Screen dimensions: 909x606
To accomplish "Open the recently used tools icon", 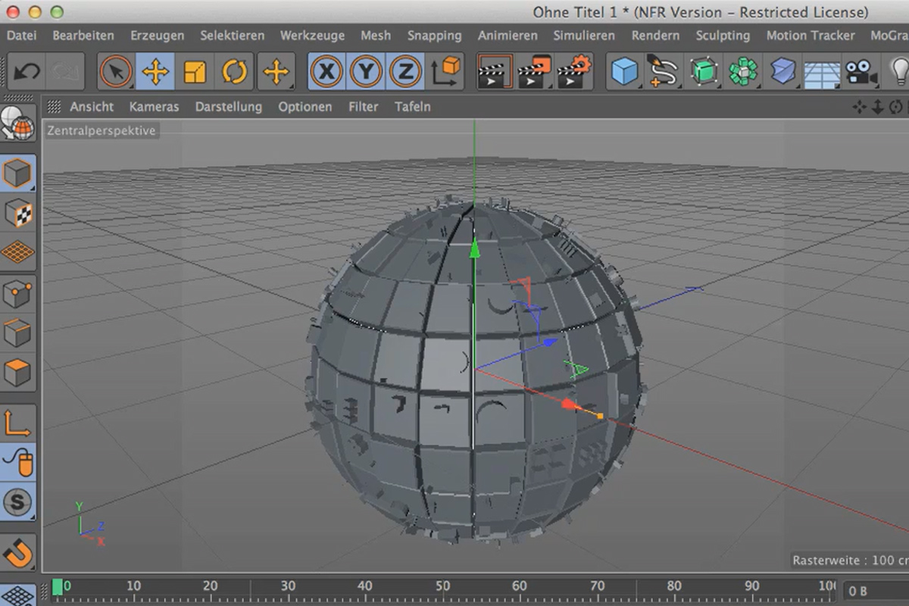I will click(276, 72).
